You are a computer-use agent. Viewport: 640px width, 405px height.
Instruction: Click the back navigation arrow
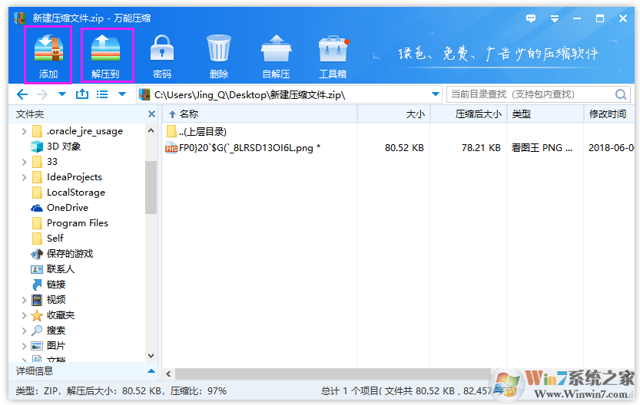click(22, 94)
